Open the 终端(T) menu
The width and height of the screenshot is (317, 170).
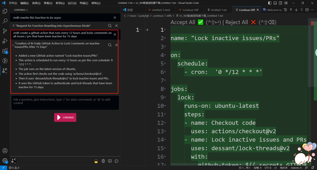(x=84, y=3)
